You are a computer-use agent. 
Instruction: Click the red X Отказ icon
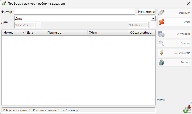pos(161,22)
